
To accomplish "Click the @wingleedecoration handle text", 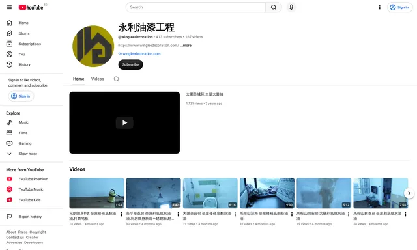I will point(136,37).
